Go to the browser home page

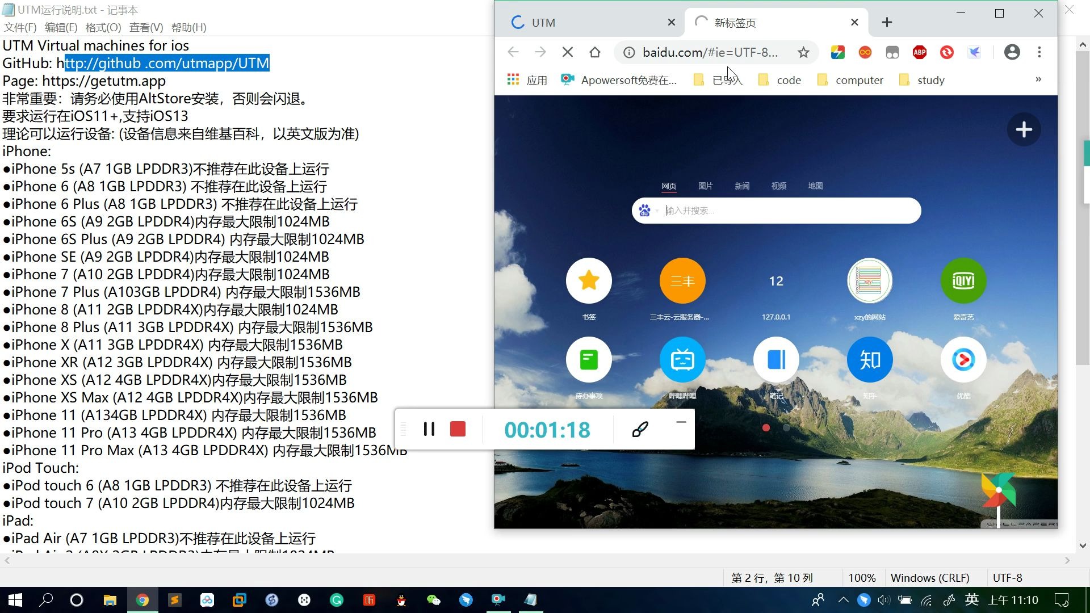coord(594,52)
